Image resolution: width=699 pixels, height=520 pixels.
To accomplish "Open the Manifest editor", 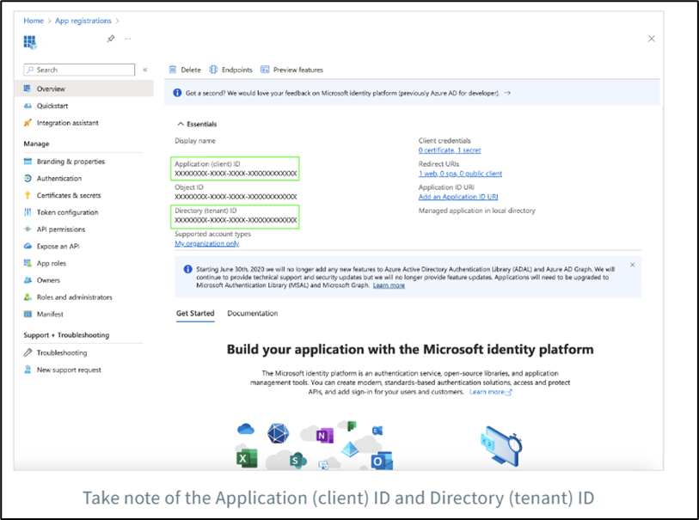I will click(x=50, y=314).
